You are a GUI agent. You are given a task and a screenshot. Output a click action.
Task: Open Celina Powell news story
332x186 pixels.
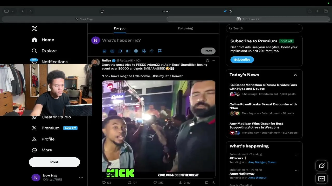(264, 109)
